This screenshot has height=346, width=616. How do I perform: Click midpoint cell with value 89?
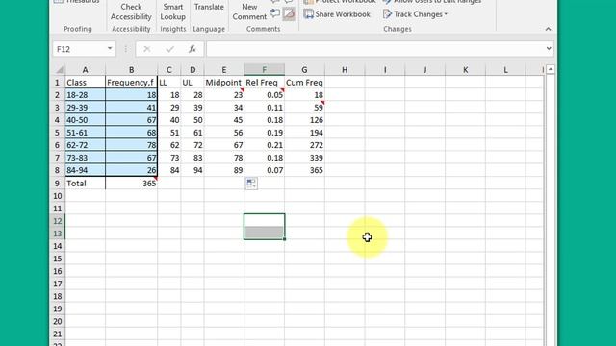pyautogui.click(x=223, y=170)
